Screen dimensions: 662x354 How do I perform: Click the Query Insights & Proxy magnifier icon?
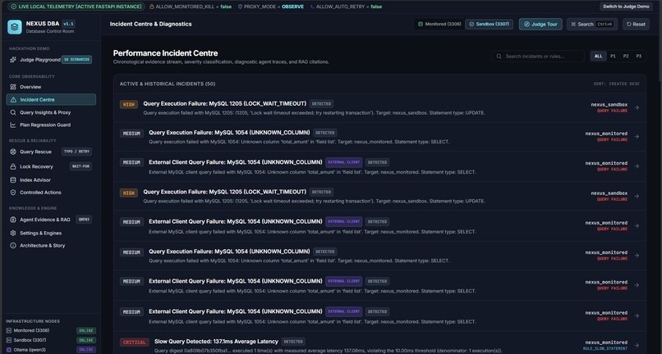pyautogui.click(x=13, y=112)
